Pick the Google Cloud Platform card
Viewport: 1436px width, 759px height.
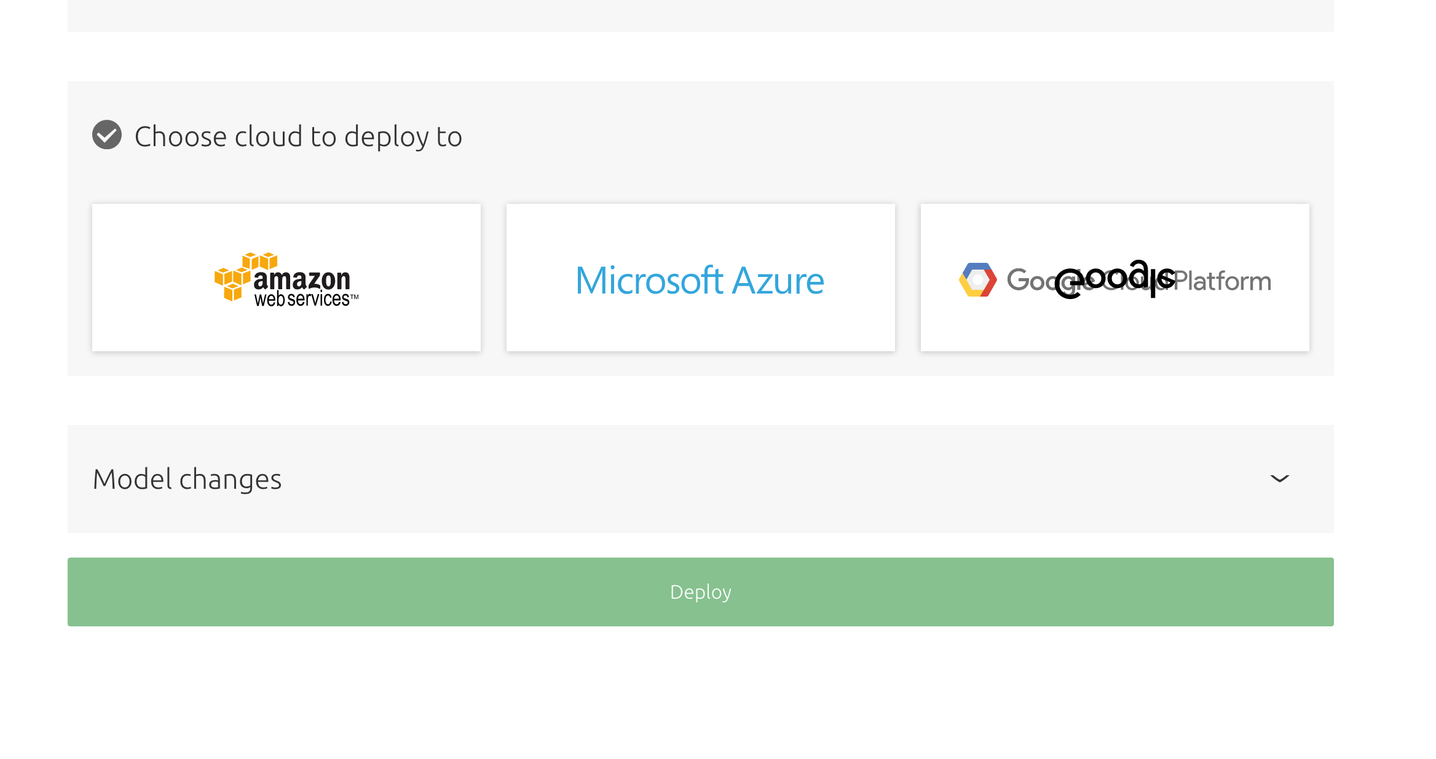click(x=1115, y=278)
